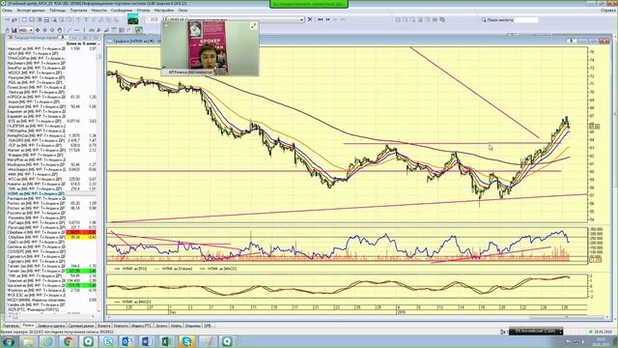Screen dimensions: 618x348
Task: Open the Таблицы menu
Action: (58, 11)
